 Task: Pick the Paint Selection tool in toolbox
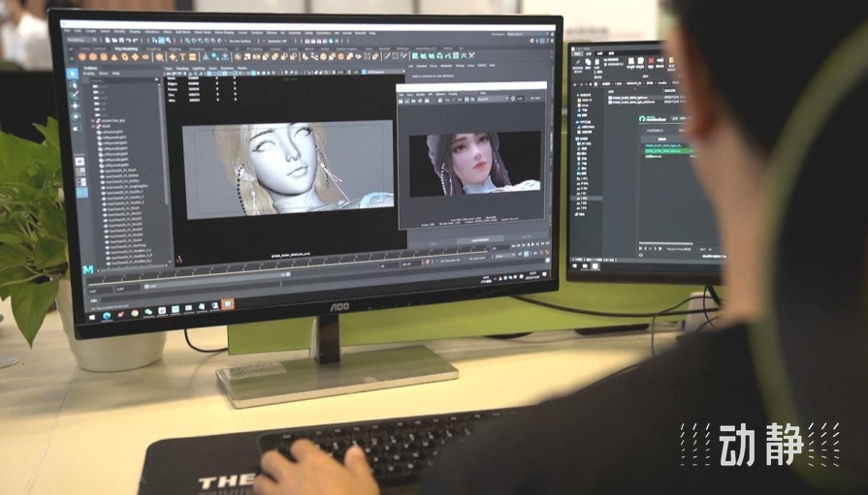[x=74, y=95]
